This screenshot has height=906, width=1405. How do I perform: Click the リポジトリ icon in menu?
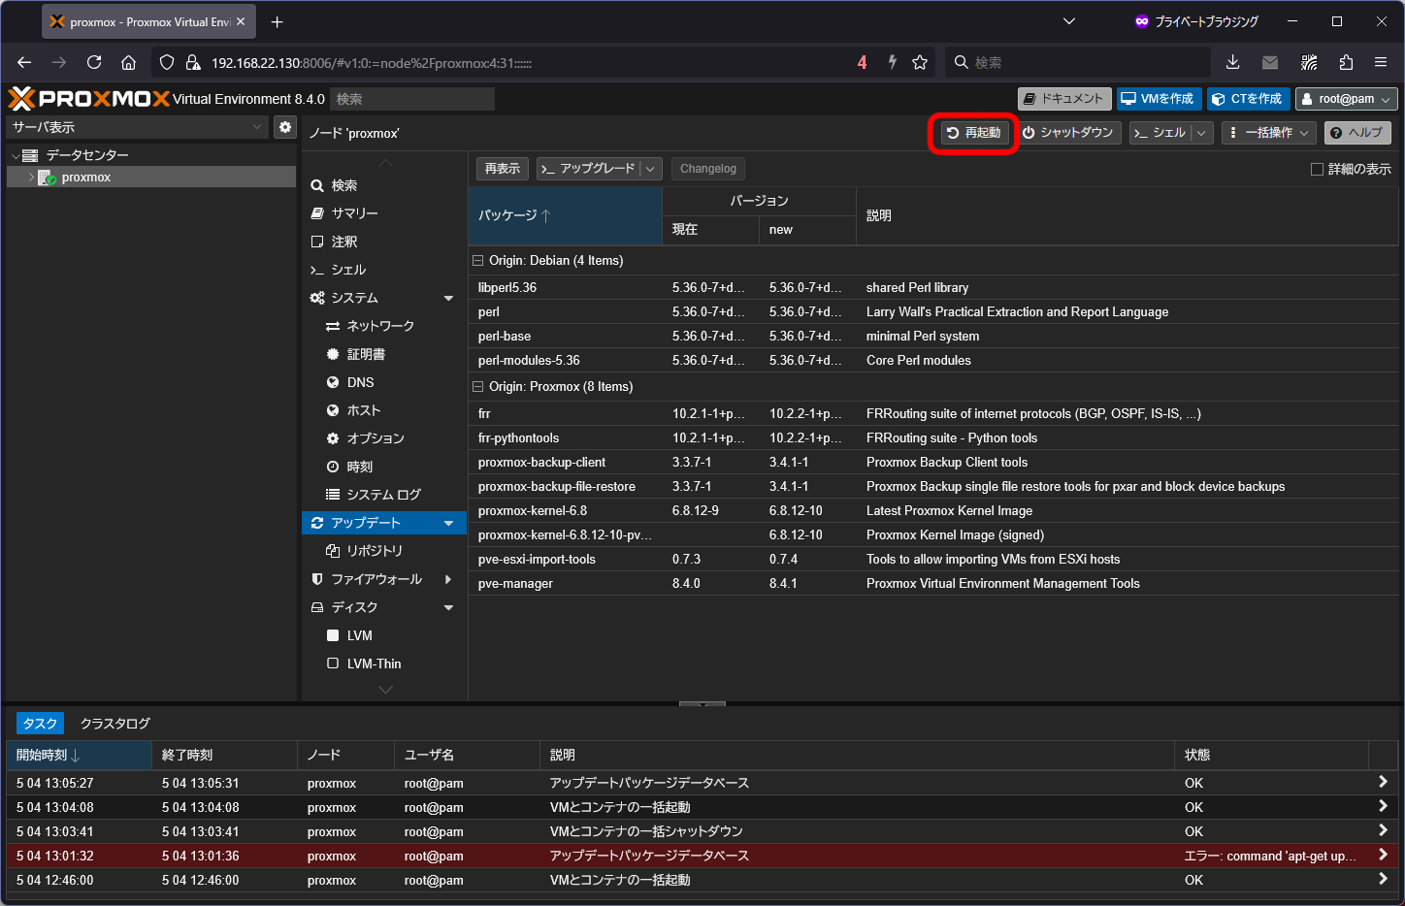tap(333, 551)
